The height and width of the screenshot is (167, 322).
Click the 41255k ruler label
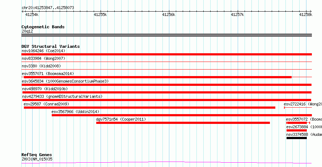coord(100,14)
